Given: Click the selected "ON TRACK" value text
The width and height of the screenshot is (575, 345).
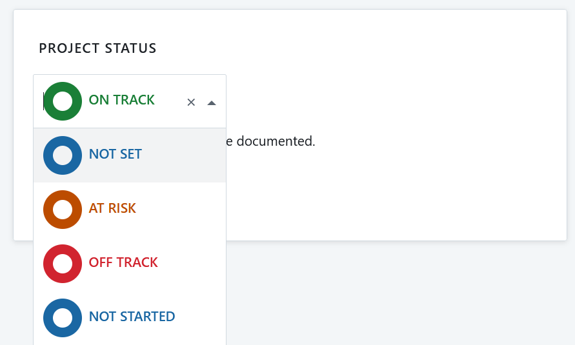Looking at the screenshot, I should tap(121, 100).
